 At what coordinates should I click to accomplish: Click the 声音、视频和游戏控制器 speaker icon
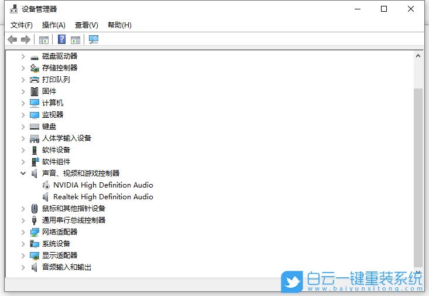(34, 173)
